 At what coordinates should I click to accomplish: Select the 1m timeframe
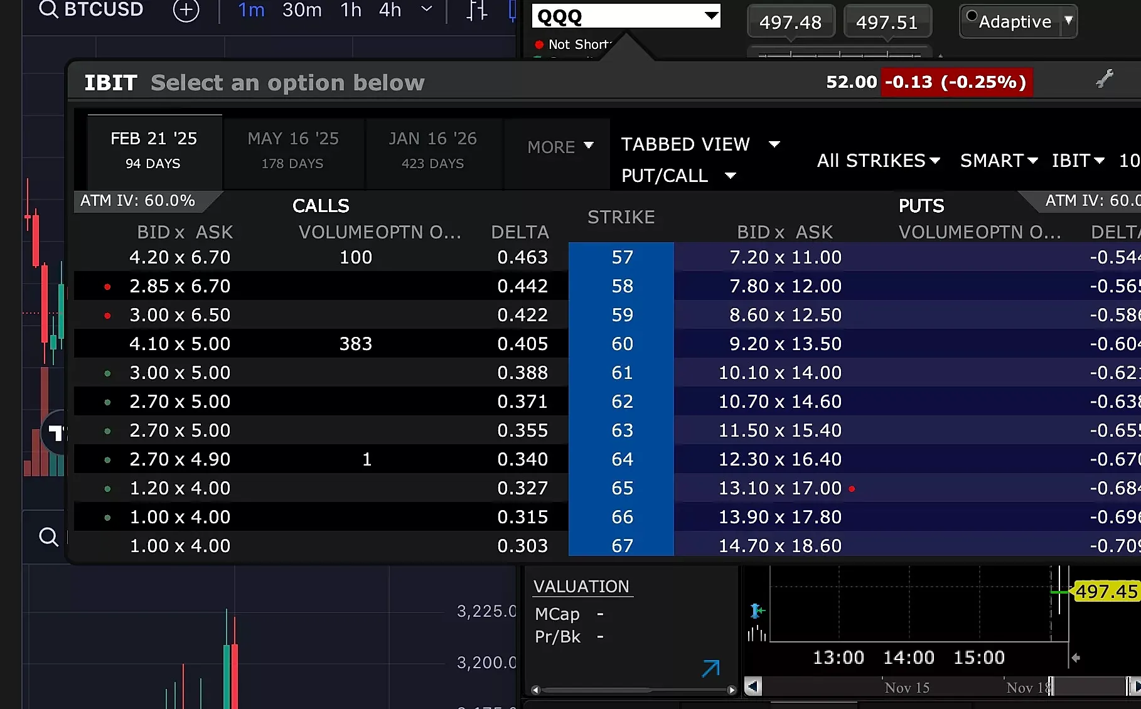click(251, 10)
